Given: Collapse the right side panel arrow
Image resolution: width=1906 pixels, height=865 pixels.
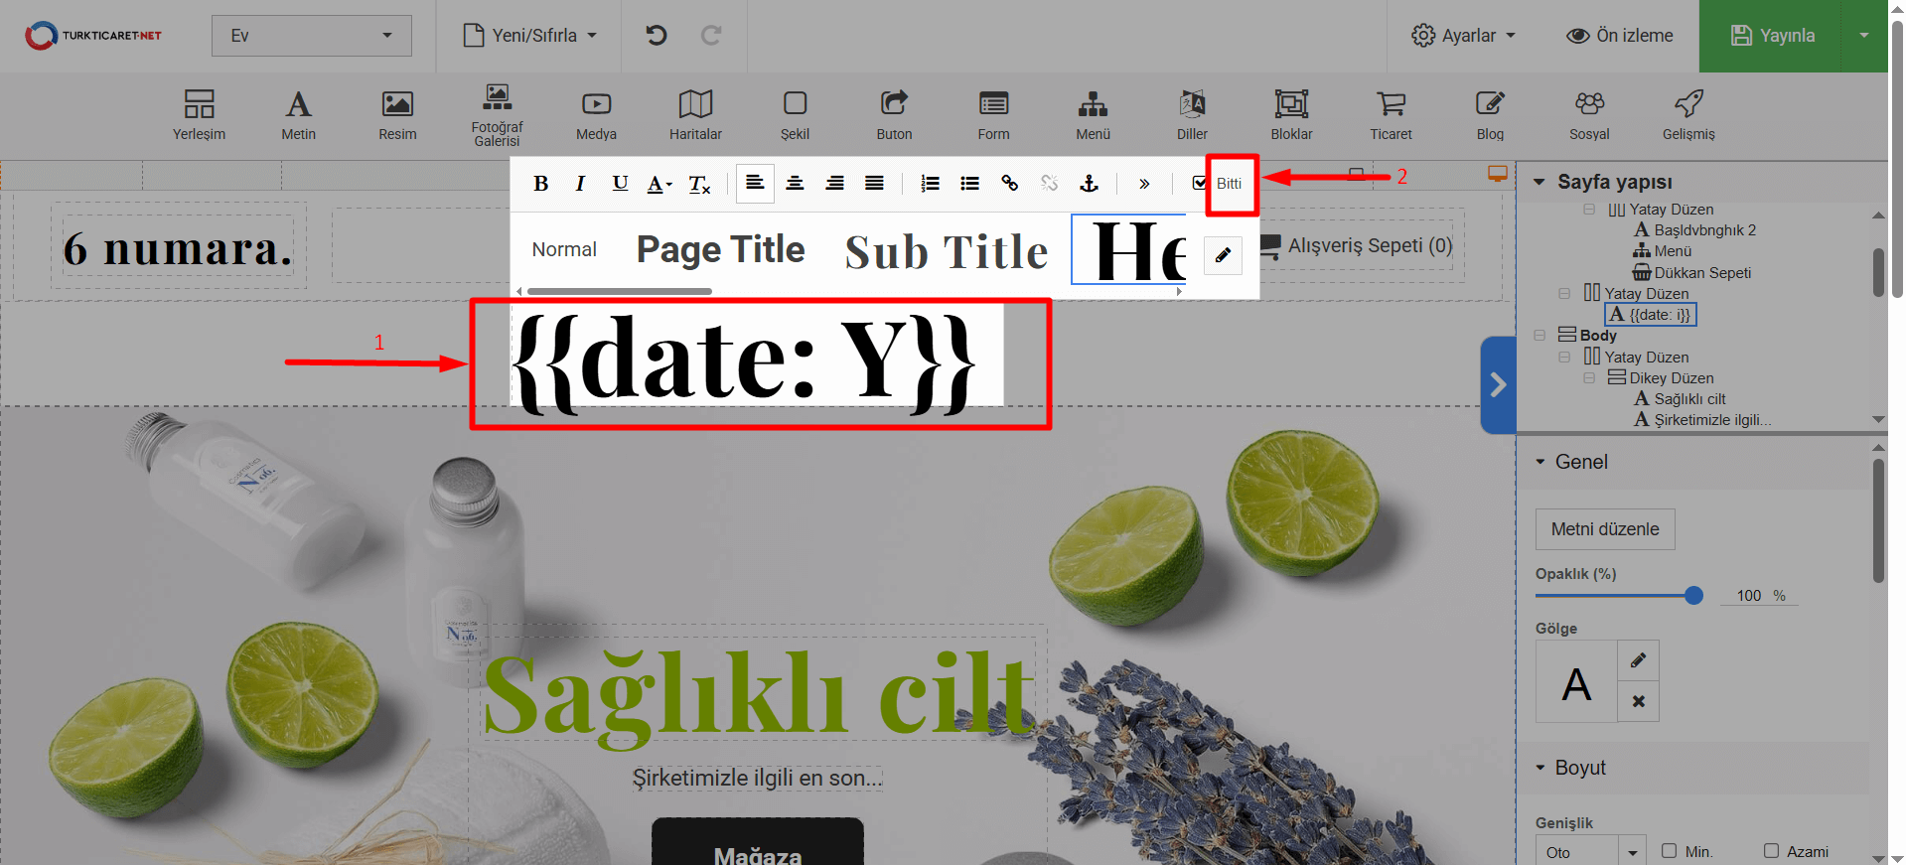Looking at the screenshot, I should click(x=1498, y=385).
